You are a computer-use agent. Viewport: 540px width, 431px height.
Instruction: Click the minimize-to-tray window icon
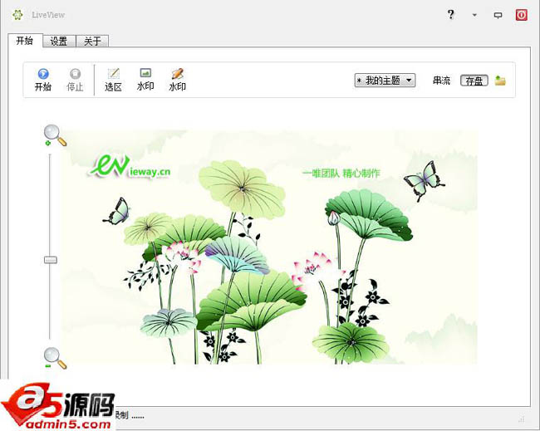point(498,15)
